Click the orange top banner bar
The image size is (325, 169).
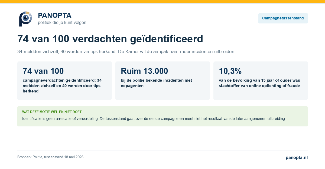point(162,2)
